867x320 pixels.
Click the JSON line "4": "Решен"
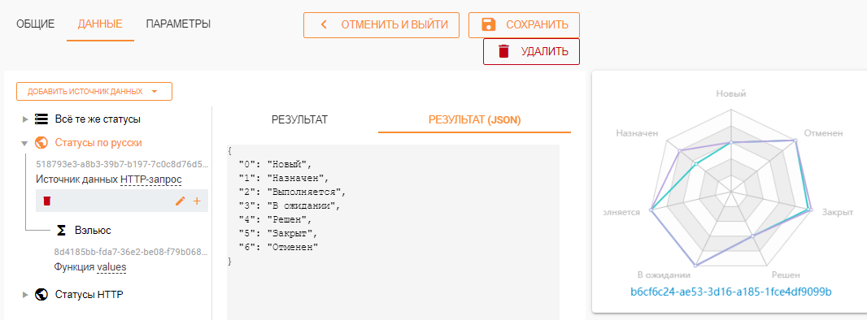click(x=276, y=219)
